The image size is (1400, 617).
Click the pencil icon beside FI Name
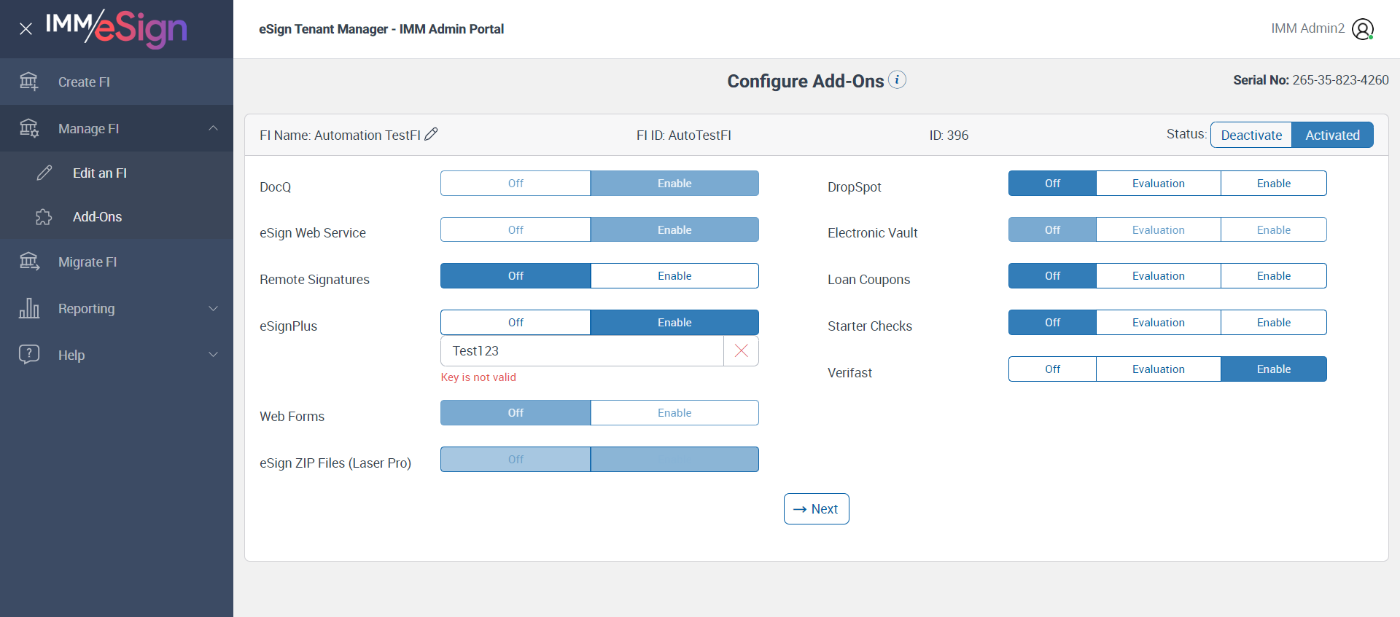(x=432, y=134)
